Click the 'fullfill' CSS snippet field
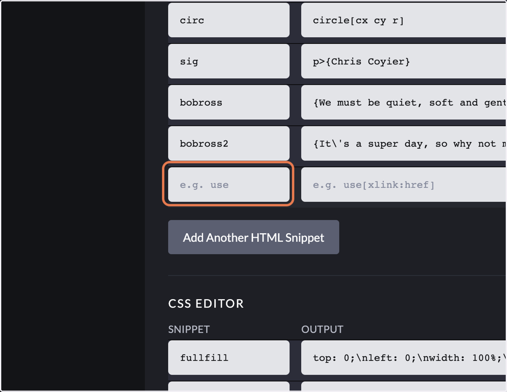This screenshot has width=507, height=392. point(229,357)
